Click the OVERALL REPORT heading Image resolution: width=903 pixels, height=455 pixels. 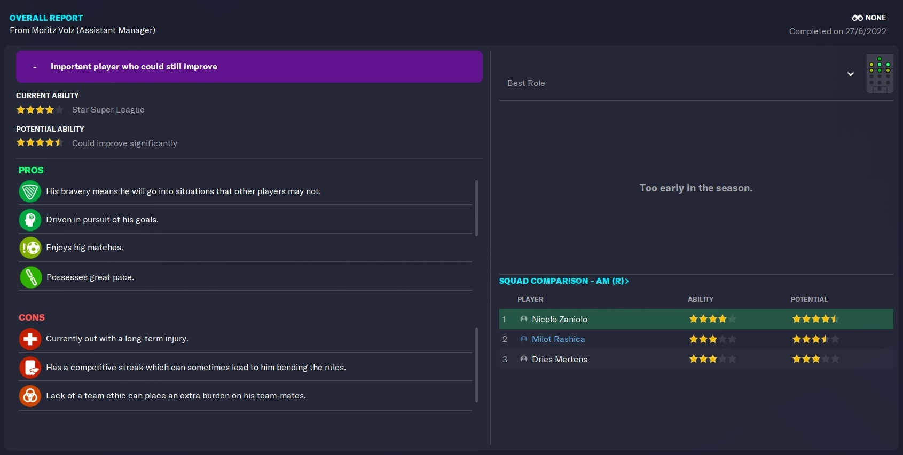tap(46, 18)
